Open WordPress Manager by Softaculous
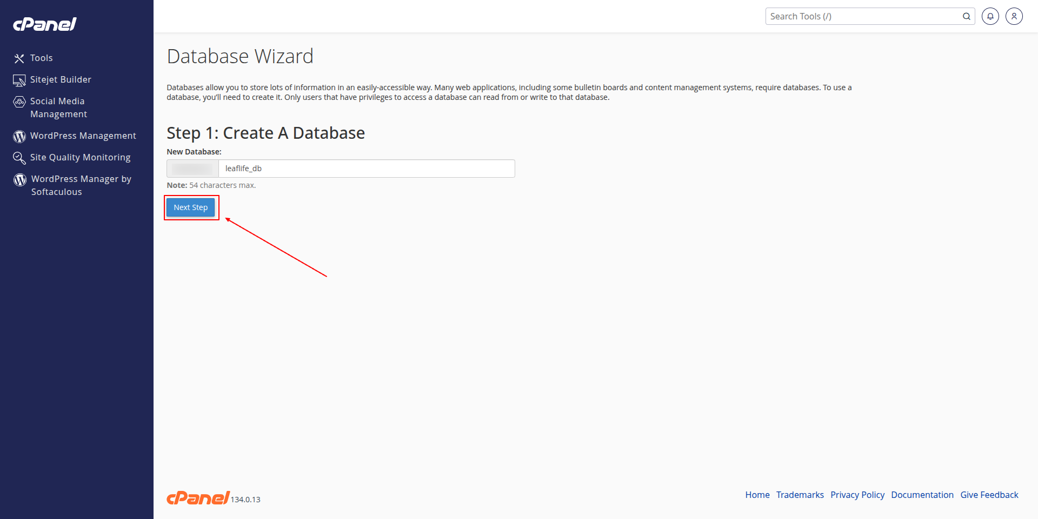The image size is (1038, 519). (x=81, y=185)
